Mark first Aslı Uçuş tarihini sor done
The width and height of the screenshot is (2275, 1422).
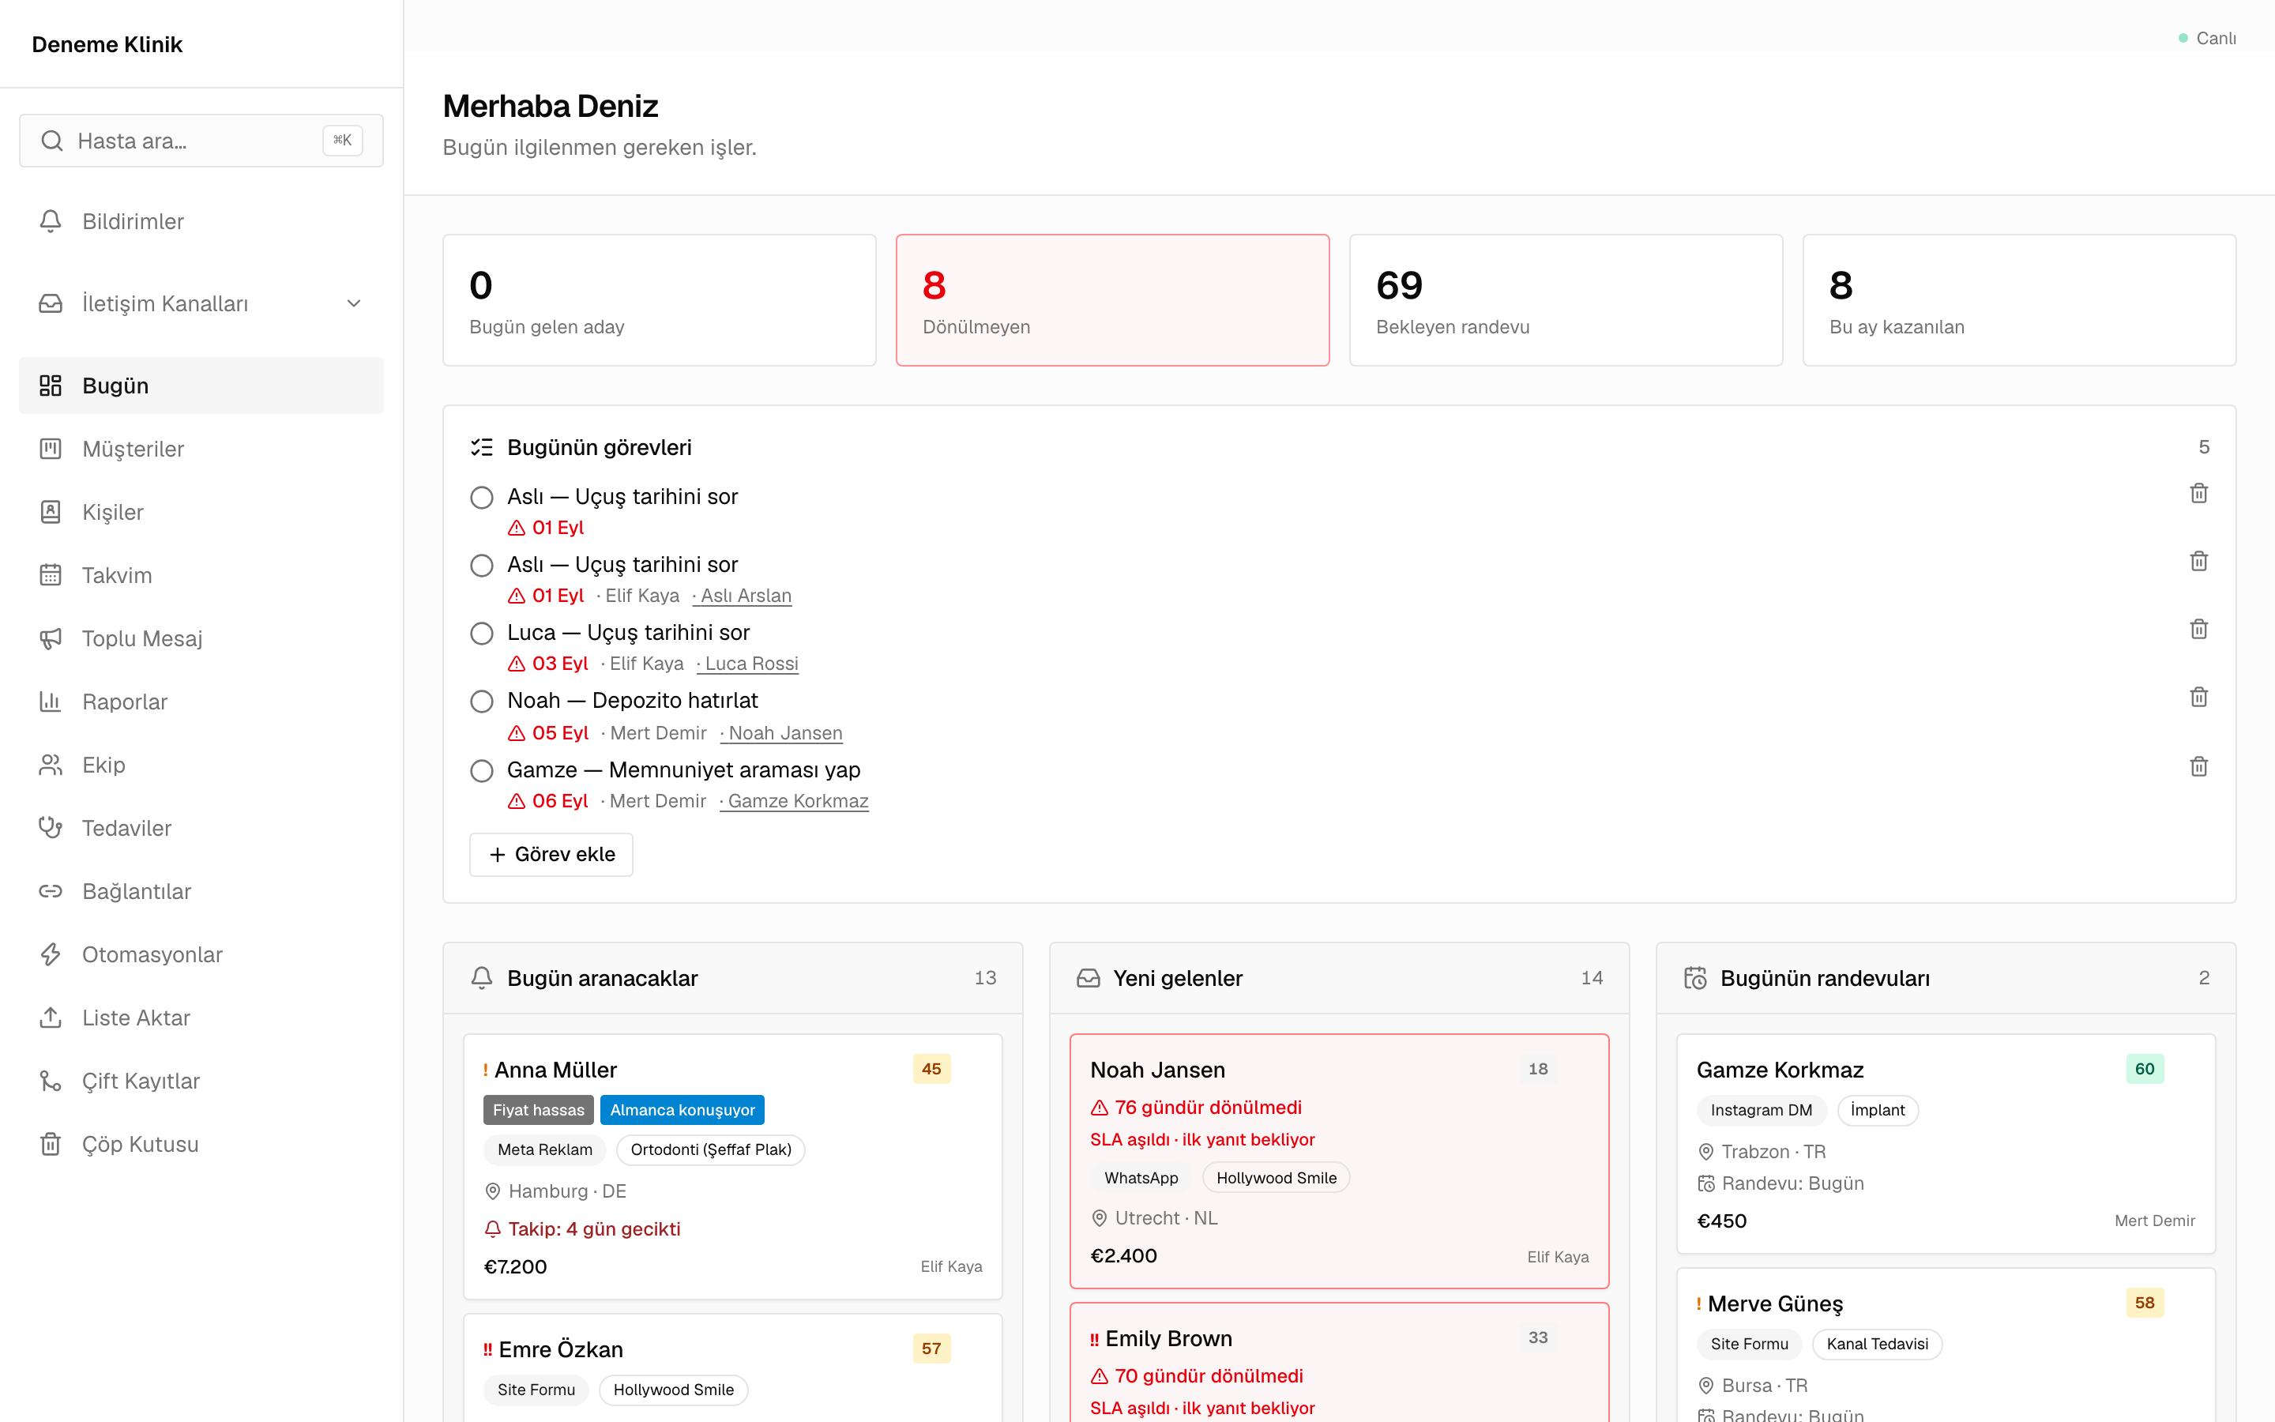point(481,497)
